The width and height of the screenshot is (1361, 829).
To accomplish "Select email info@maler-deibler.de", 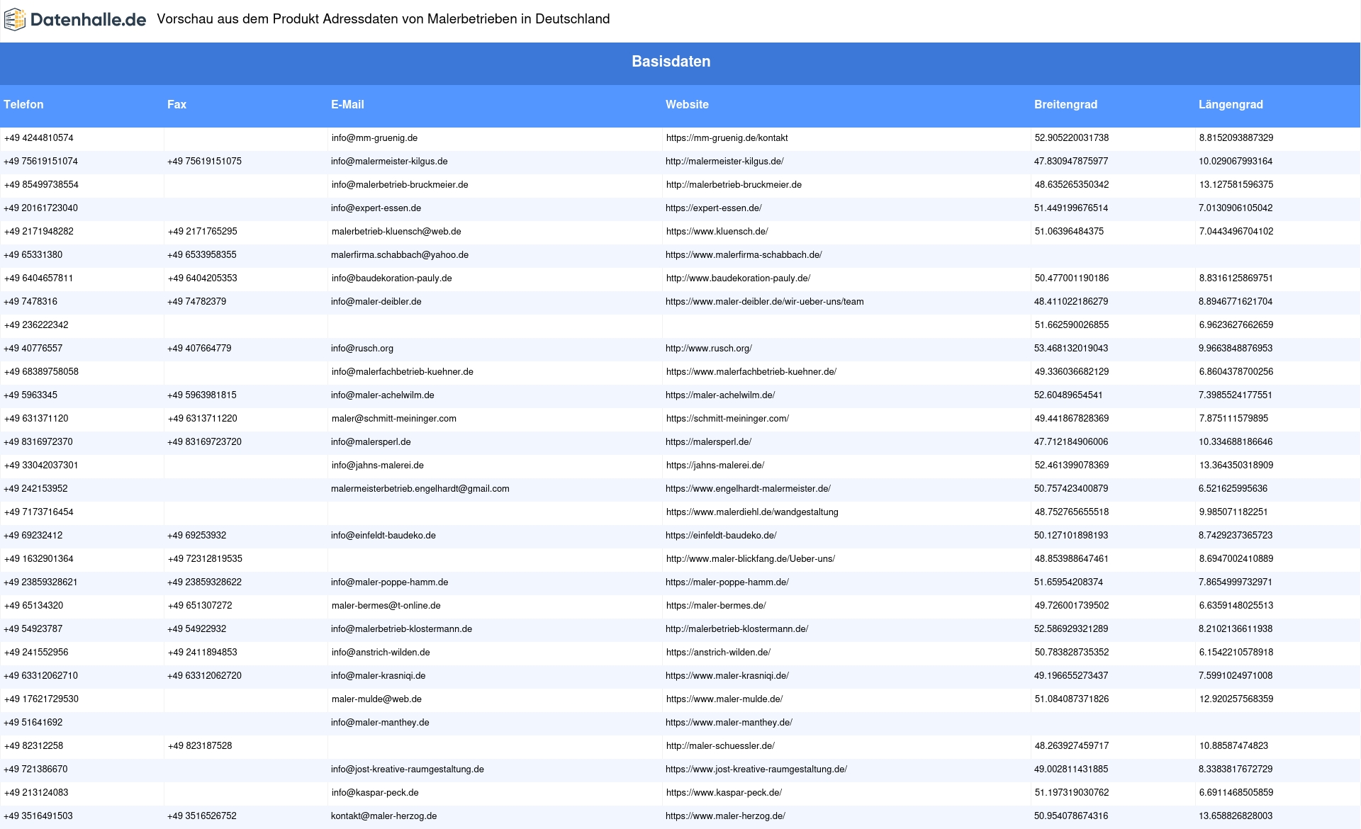I will [x=376, y=302].
